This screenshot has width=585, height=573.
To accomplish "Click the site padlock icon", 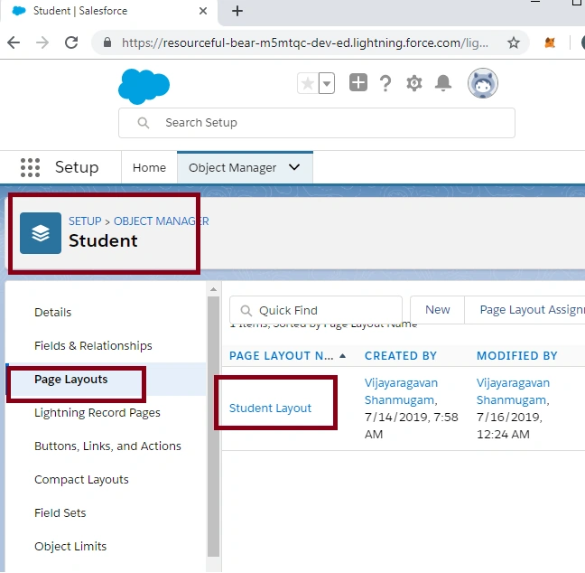I will (x=107, y=42).
